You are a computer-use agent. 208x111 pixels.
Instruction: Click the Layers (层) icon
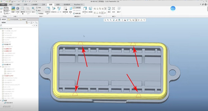(x=1, y=9)
